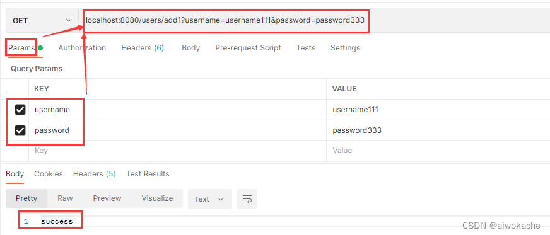Edit the username111 value cell

tap(438, 110)
